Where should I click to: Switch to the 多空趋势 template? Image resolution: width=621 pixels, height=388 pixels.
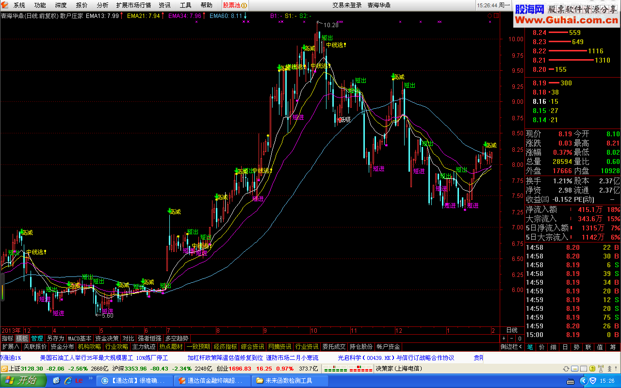point(177,338)
